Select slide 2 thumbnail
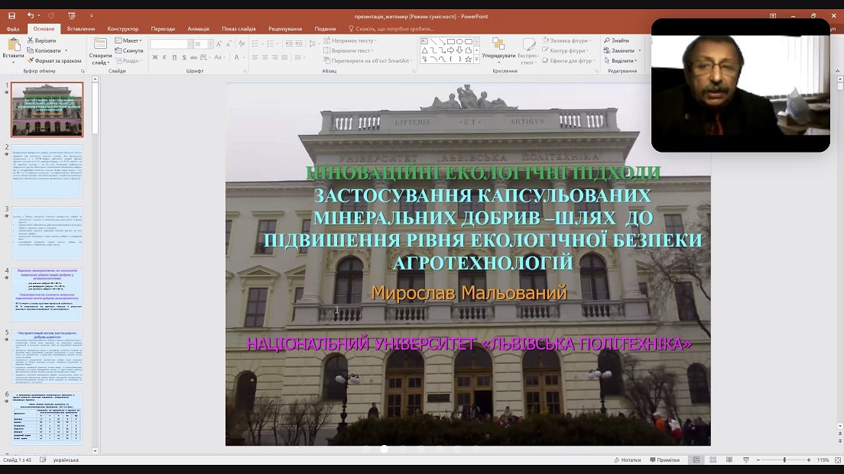Viewport: 844px width, 474px height. tap(47, 171)
